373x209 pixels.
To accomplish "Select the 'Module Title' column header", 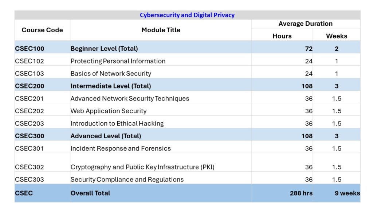I will [x=161, y=30].
